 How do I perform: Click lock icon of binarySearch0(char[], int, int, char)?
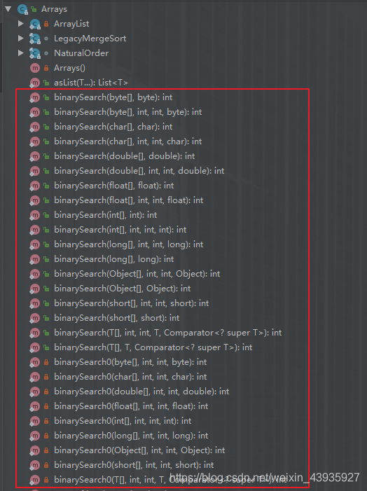point(46,377)
